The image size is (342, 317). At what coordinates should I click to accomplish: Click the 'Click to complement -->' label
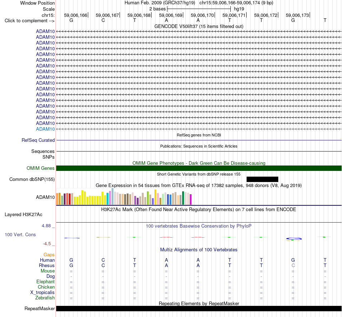(x=30, y=21)
